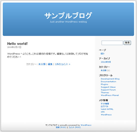Open the Support Forum link
This screenshot has width=137, height=132.
[108, 90]
